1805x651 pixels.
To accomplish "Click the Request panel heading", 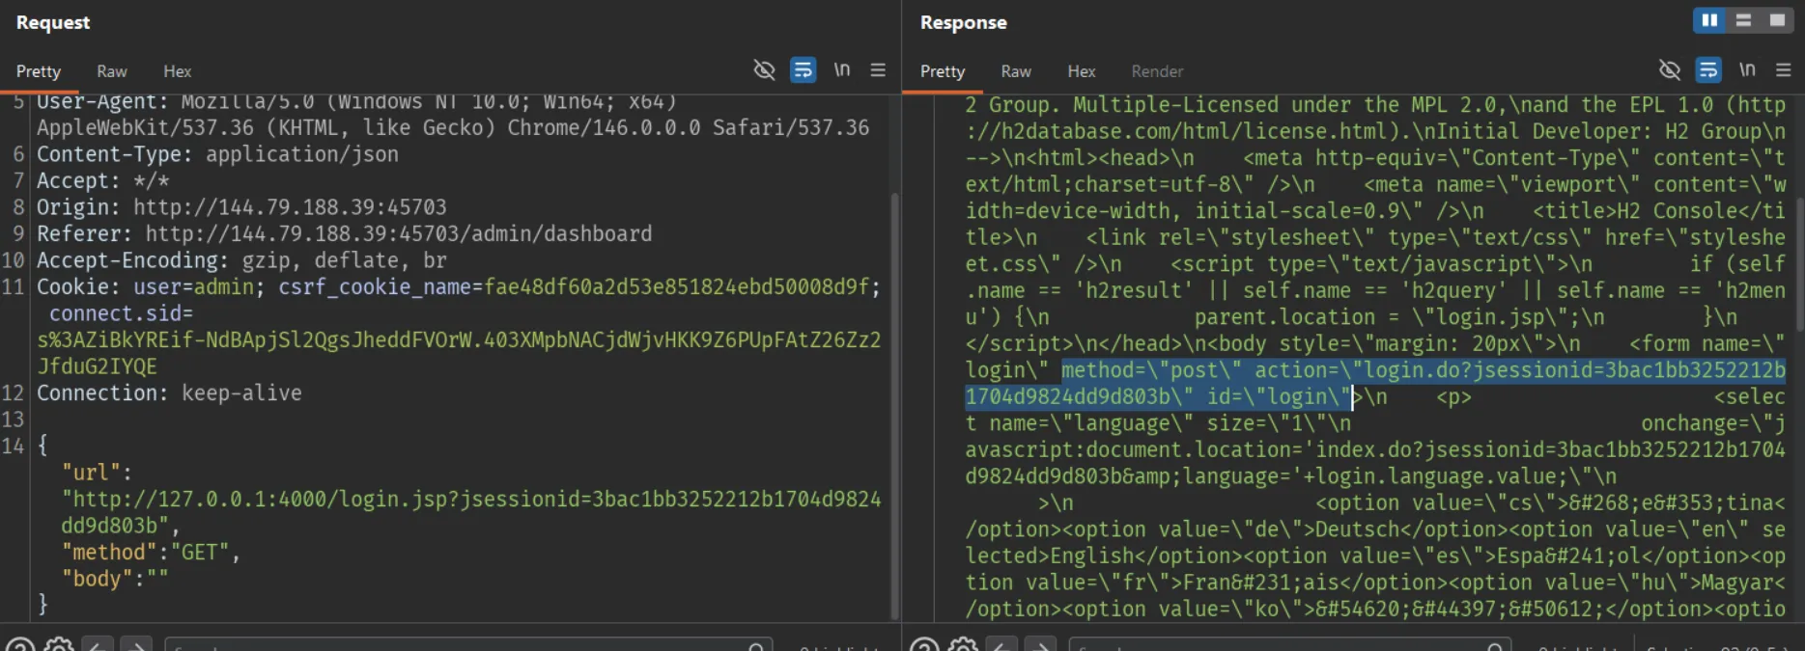I will point(53,22).
